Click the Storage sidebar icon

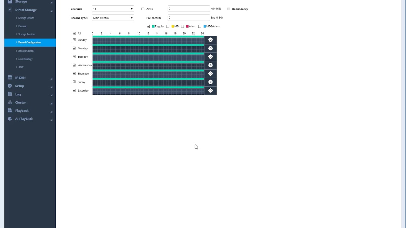coord(10,2)
